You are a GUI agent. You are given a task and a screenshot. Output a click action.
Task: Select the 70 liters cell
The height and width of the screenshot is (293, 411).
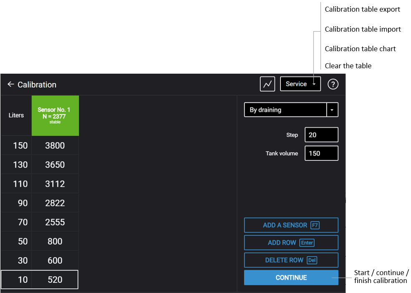point(16,222)
